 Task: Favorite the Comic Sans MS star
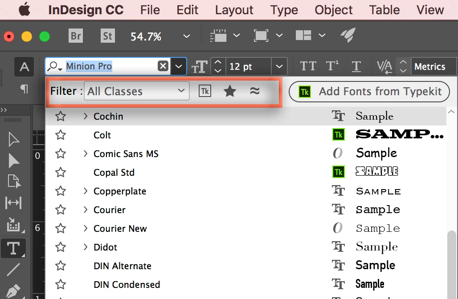click(61, 154)
